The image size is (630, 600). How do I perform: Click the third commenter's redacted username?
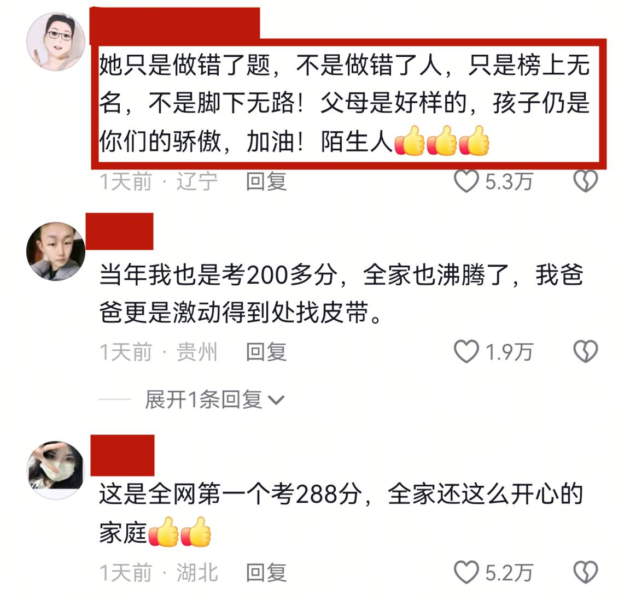point(122,455)
